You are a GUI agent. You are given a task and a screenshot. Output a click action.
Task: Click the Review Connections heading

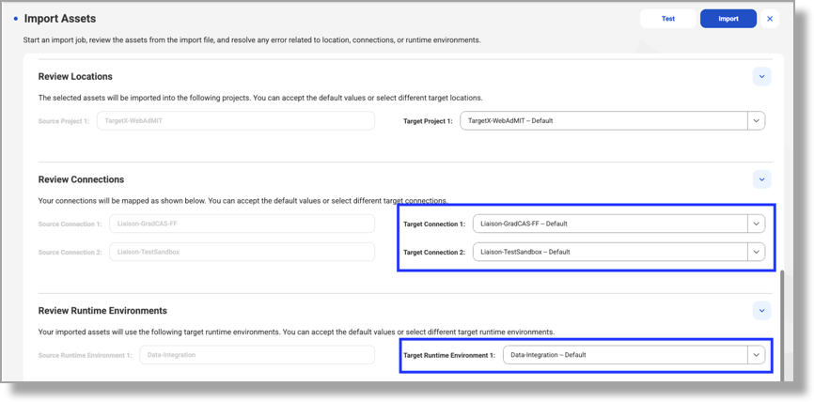pos(81,179)
